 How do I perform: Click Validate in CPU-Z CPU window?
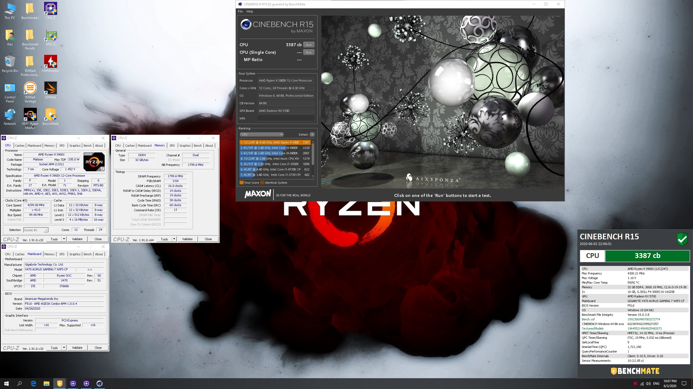coord(77,239)
